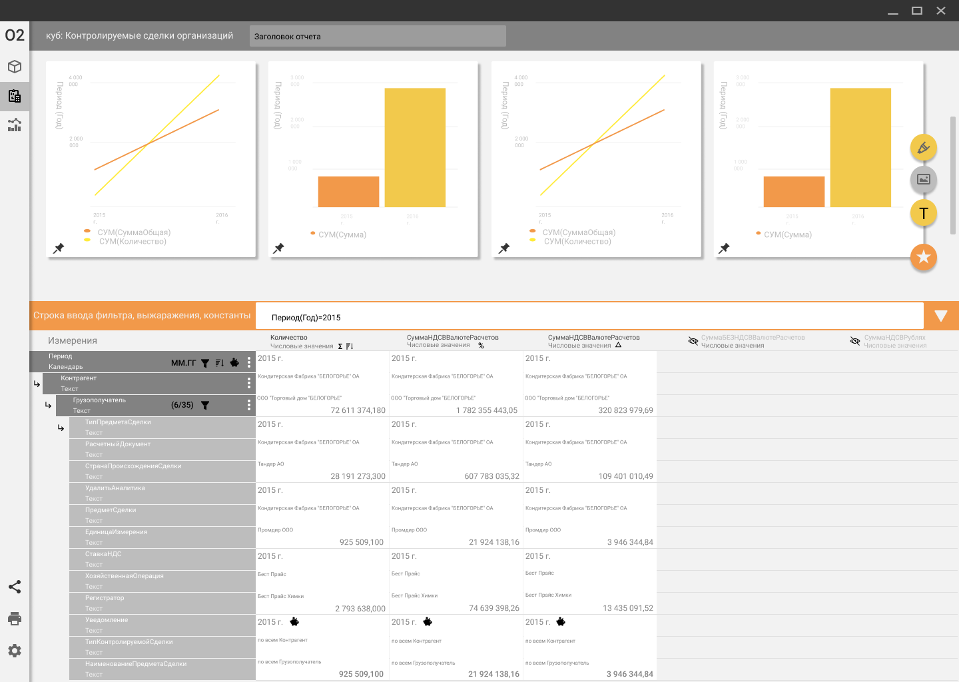The width and height of the screenshot is (959, 682).
Task: Click cell value 2 793 638,000
Action: pos(360,609)
